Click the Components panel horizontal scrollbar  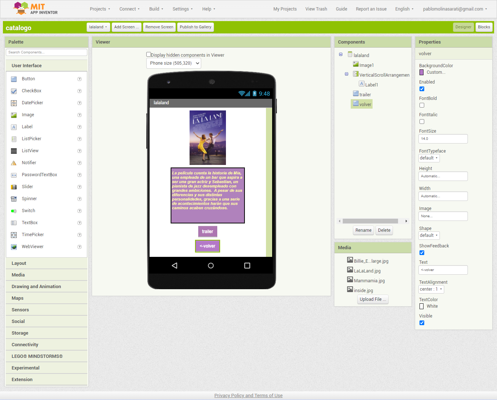[370, 221]
